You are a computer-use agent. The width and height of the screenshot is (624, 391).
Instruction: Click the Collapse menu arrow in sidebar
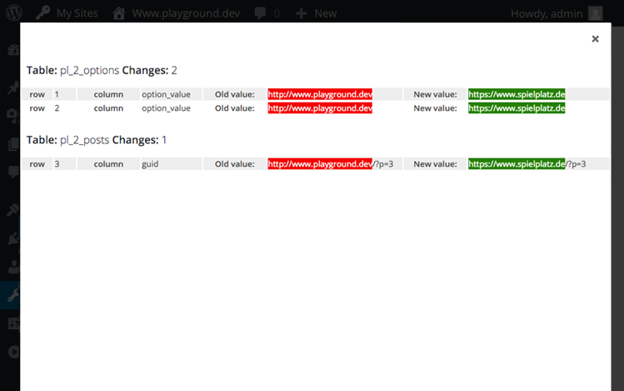coord(13,352)
